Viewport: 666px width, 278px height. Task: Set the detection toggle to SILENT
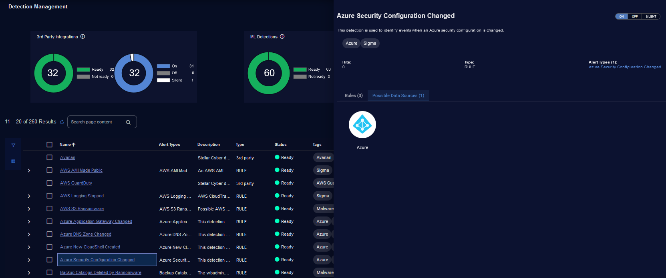click(x=651, y=16)
